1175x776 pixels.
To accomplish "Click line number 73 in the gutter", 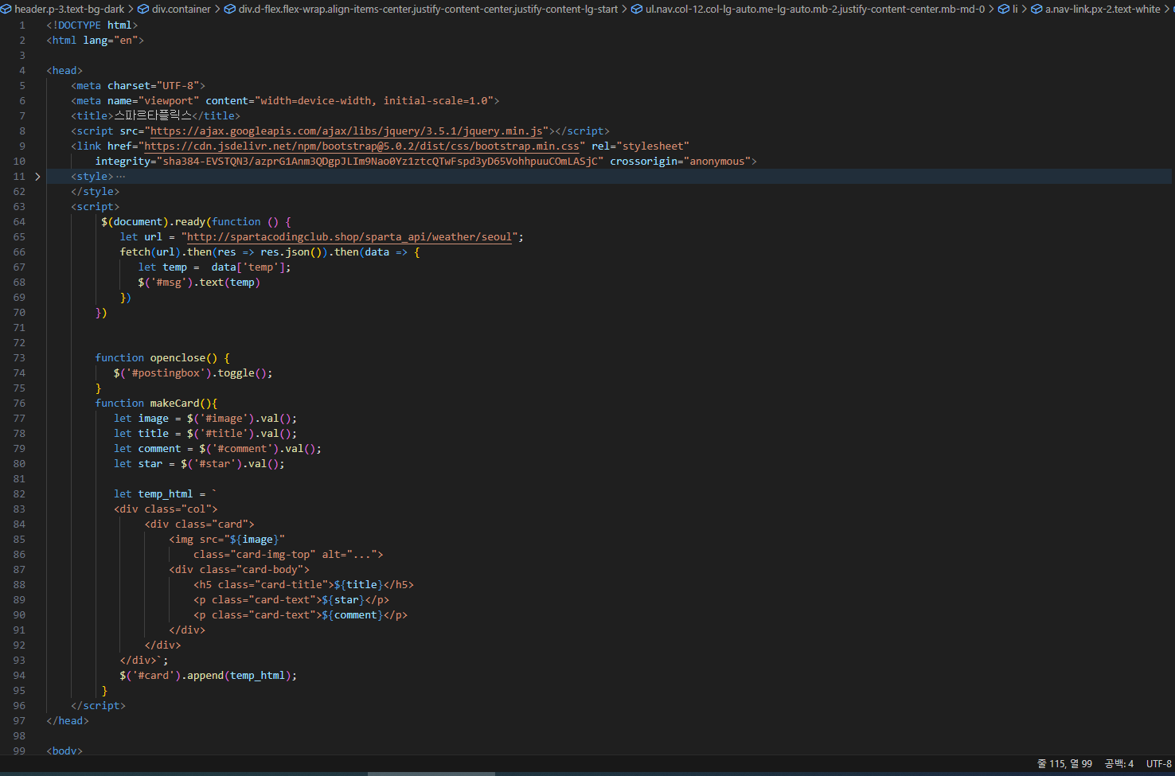I will (19, 358).
